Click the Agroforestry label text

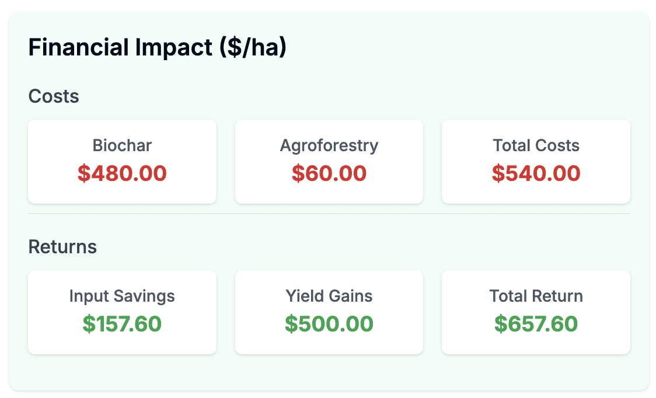pos(329,146)
